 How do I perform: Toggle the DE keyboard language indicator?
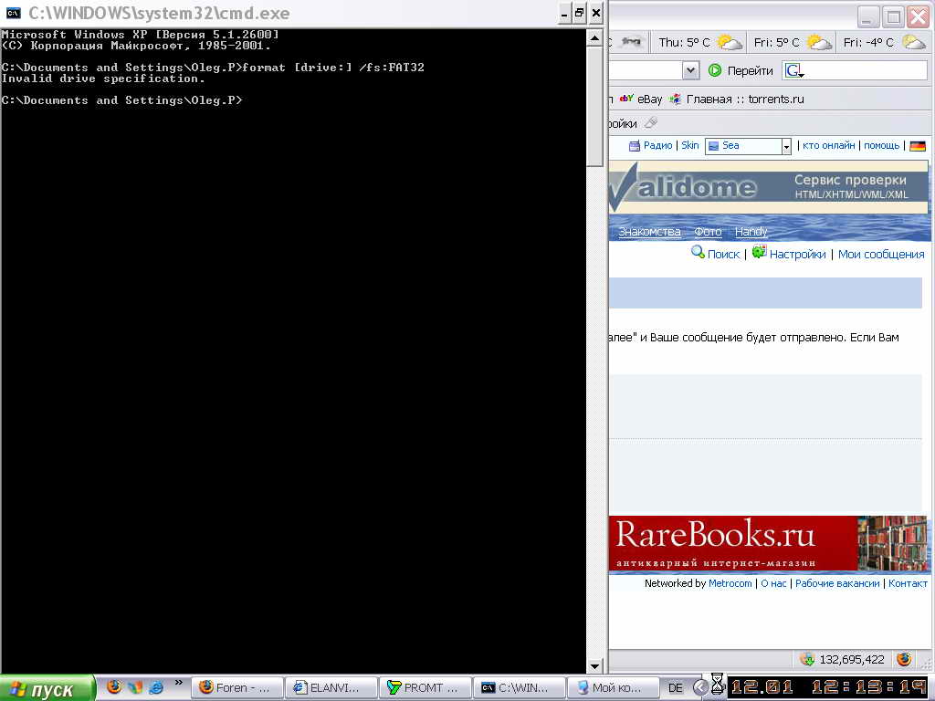(676, 687)
